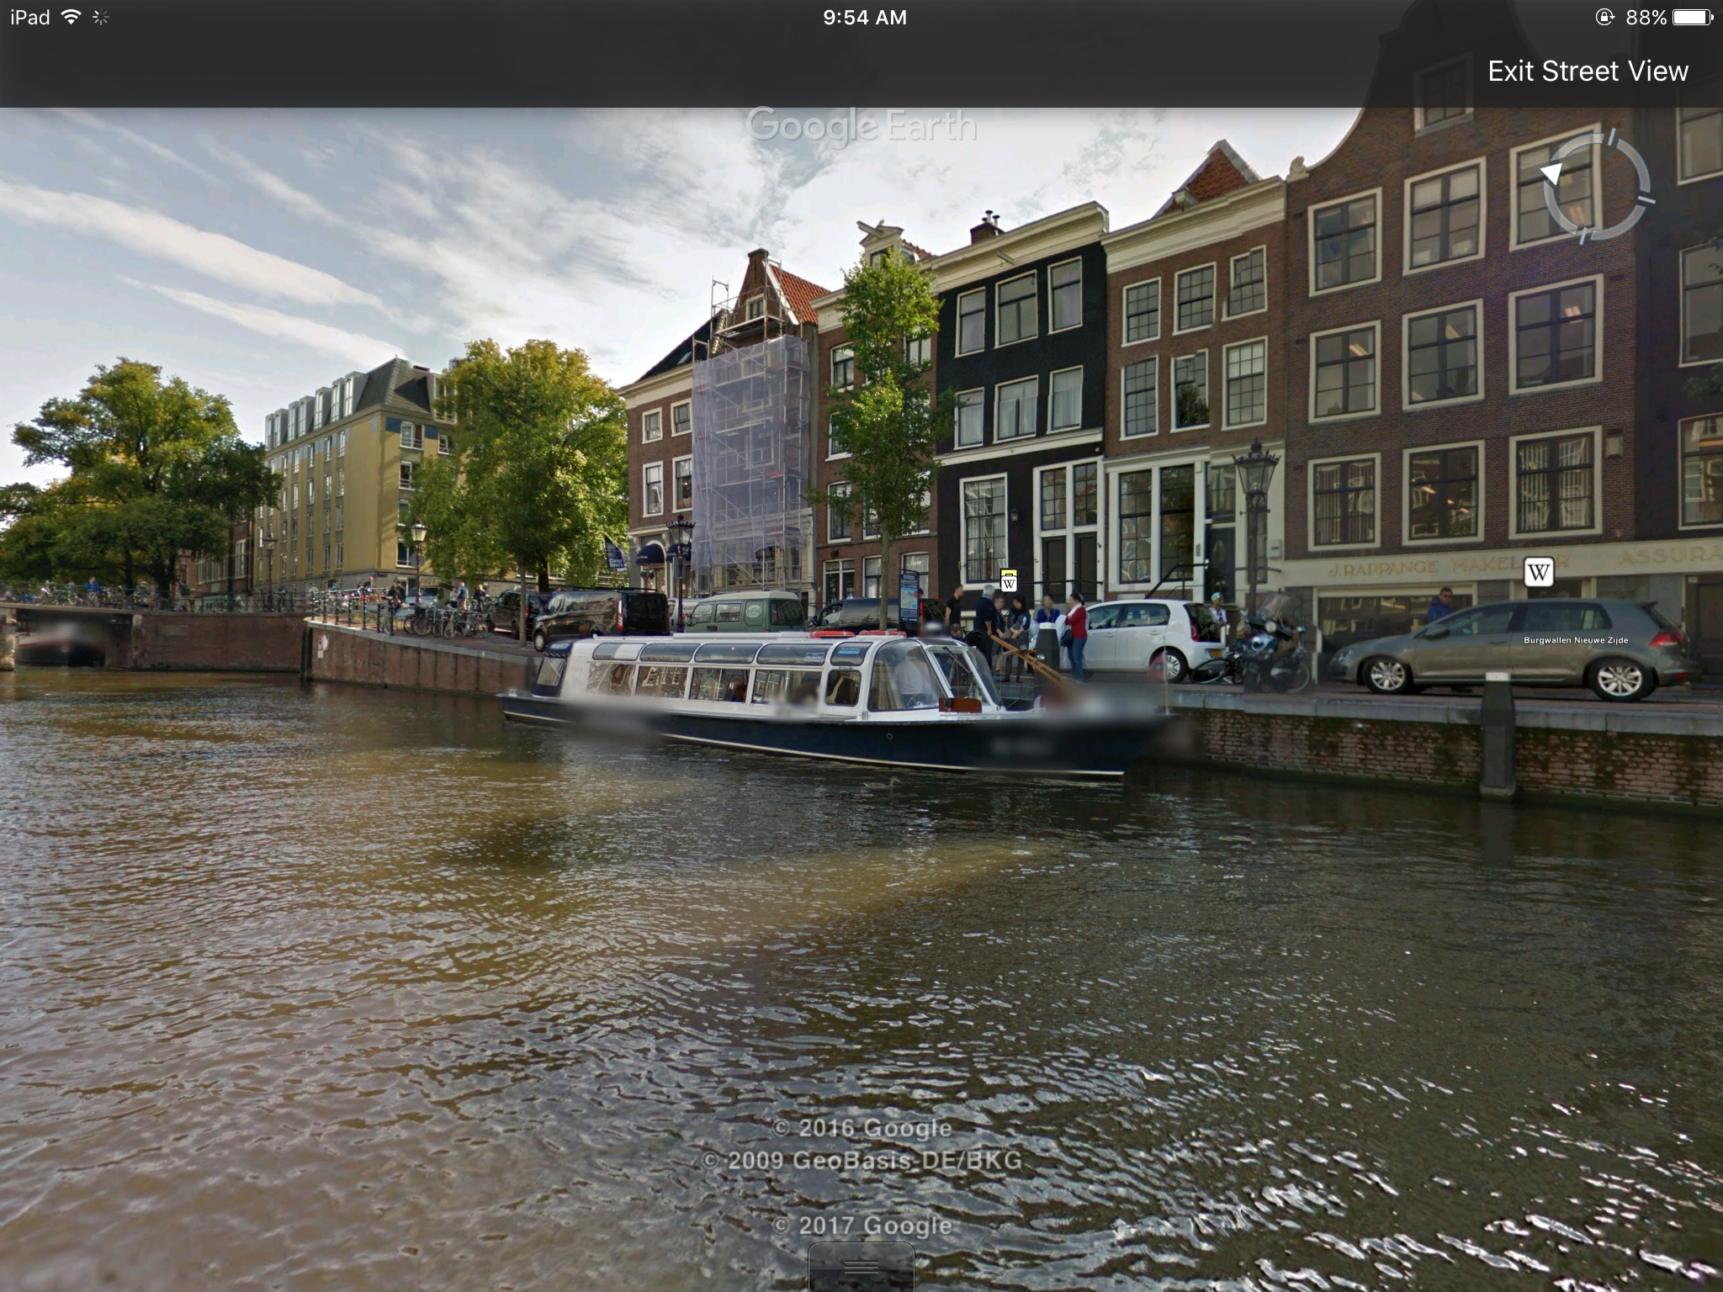The height and width of the screenshot is (1292, 1723).
Task: Open Wikipedia marker on J. Rappange storefront
Action: pos(1538,573)
